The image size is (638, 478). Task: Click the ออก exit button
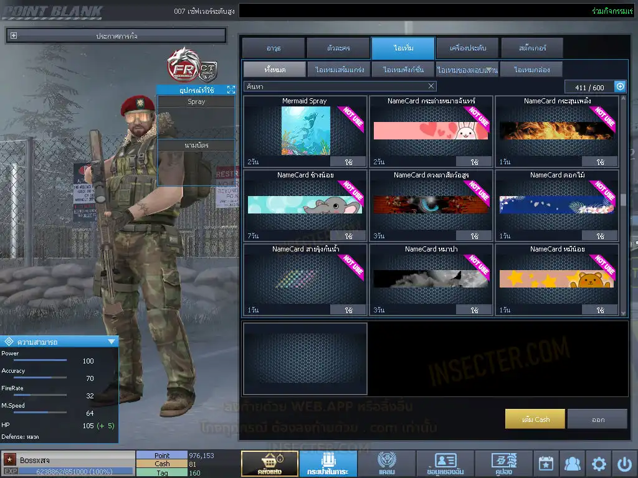[598, 419]
